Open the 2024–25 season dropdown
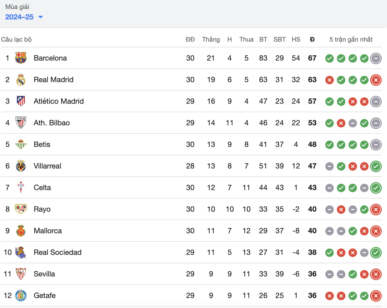Image resolution: width=387 pixels, height=308 pixels. (x=20, y=17)
